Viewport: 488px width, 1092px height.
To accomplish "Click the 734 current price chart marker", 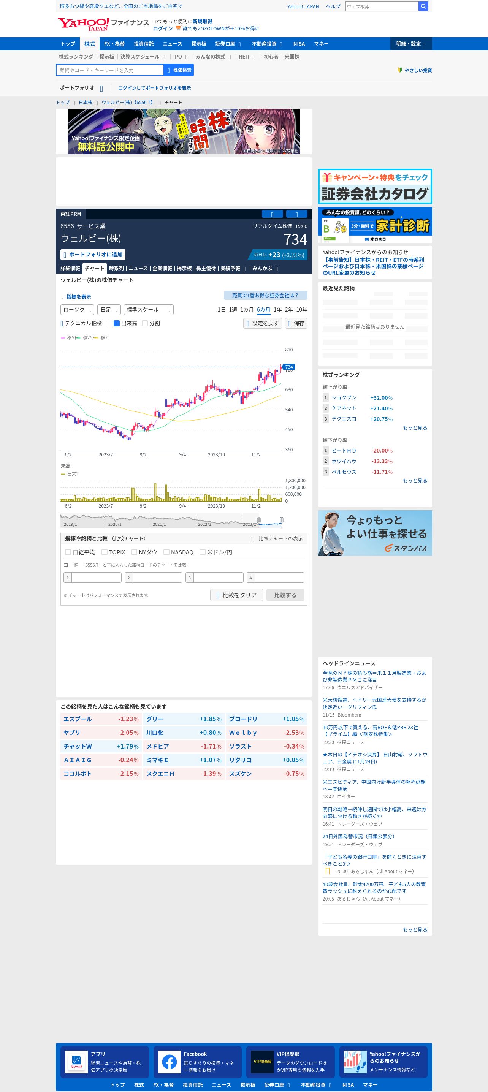I will point(289,367).
